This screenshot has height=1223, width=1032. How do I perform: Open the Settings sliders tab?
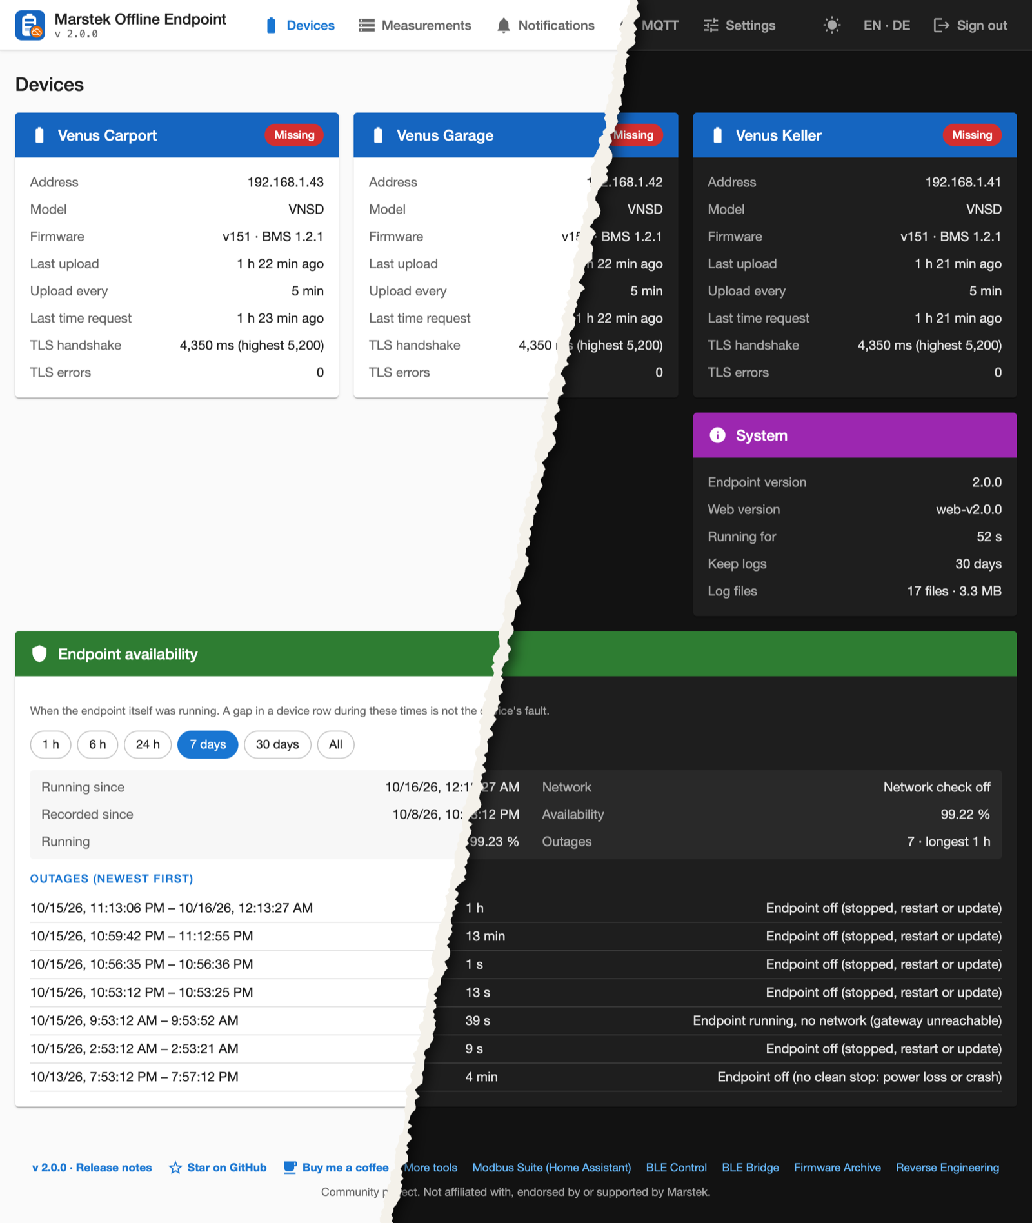pyautogui.click(x=739, y=25)
